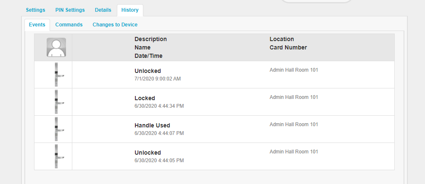
Task: Click lock icon for 7/1/2020 9:00:02 AM event
Action: (59, 75)
